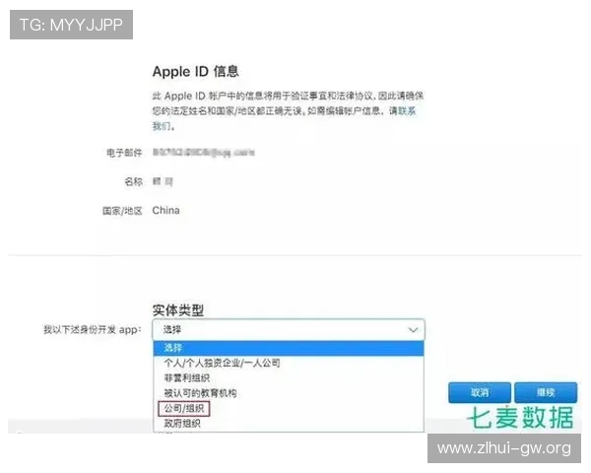Screen dimensions: 591x473
Task: Choose 个人/个人独资企业/一人公司 option
Action: click(x=289, y=363)
